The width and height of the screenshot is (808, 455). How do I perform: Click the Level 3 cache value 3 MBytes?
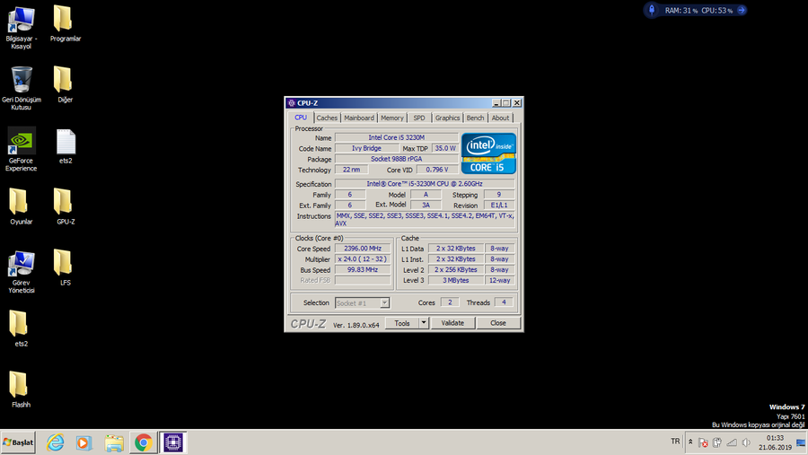pyautogui.click(x=456, y=280)
